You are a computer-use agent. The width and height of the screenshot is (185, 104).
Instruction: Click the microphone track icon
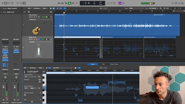coord(38,51)
